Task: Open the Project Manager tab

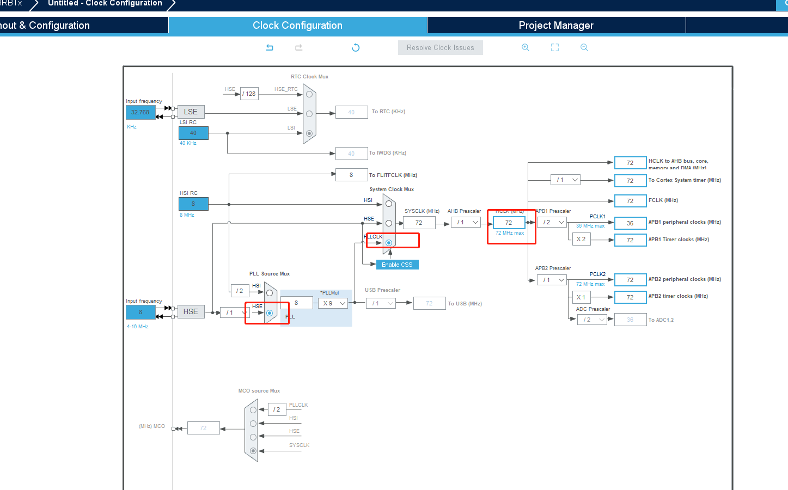Action: 556,26
